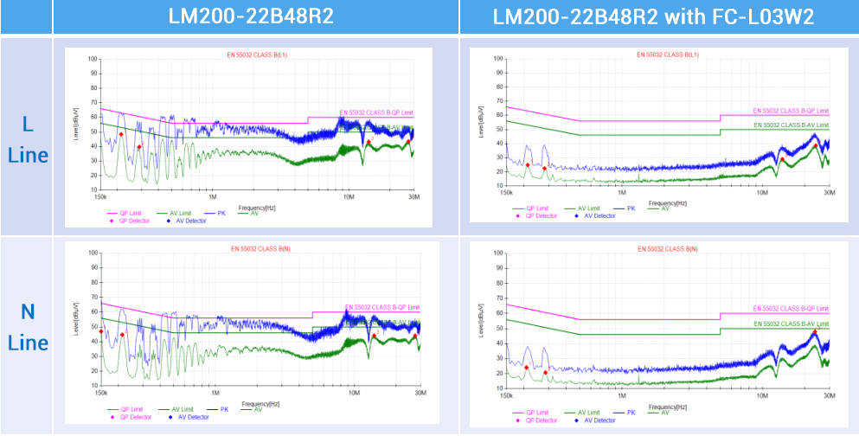Click 'EN 55032 CLASS B-QP Limit' label in unfiltered L Line chart
The width and height of the screenshot is (859, 436).
point(375,112)
